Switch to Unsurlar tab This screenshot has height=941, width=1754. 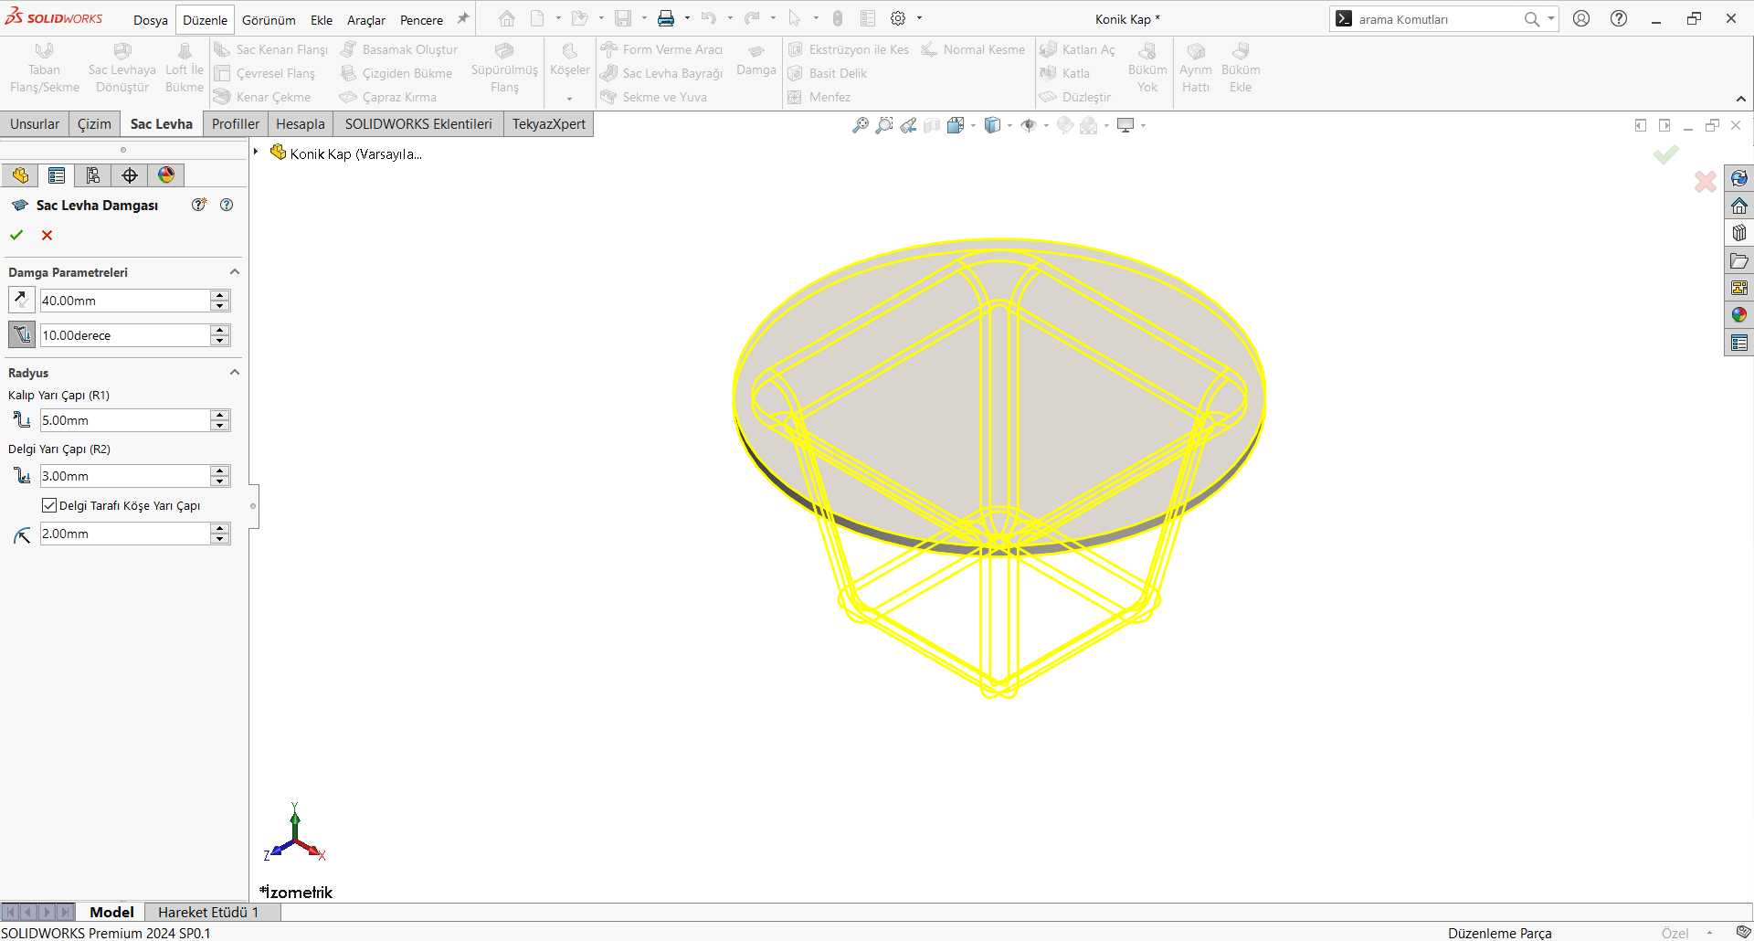(35, 124)
